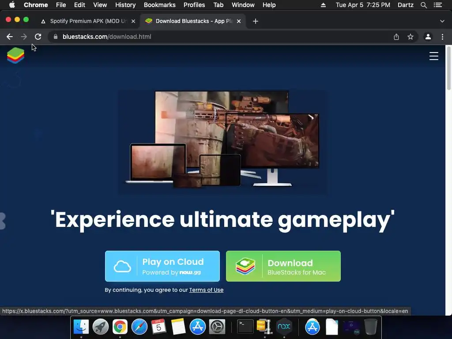Click the lock icon in address bar
This screenshot has width=452, height=339.
click(x=56, y=37)
